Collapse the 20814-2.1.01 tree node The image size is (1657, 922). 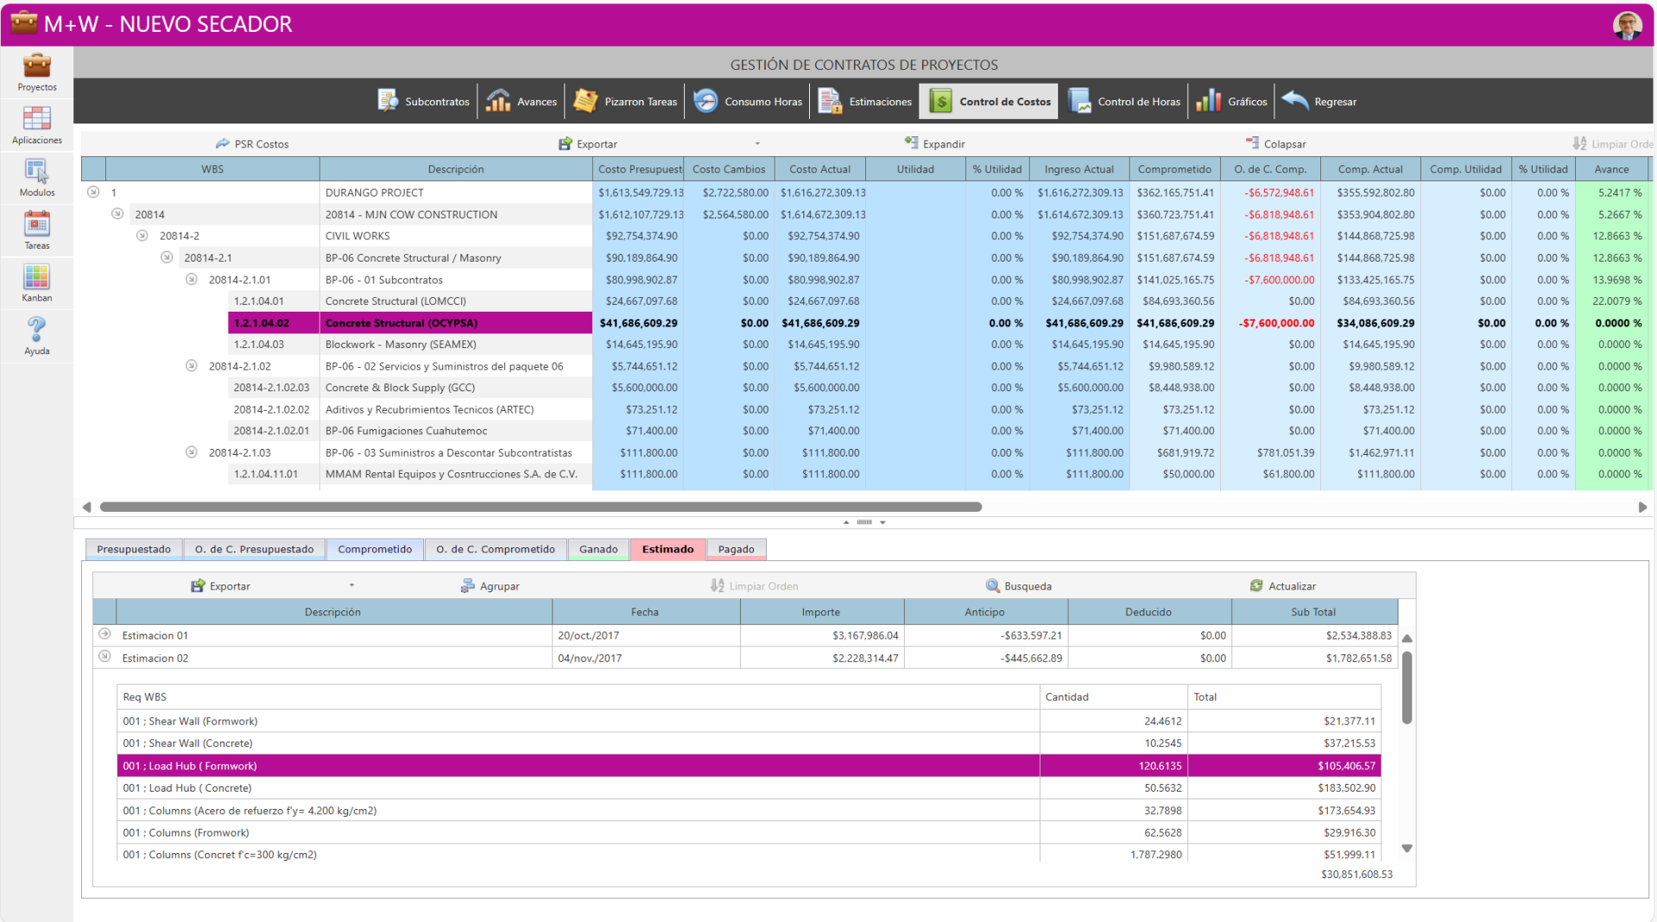tap(192, 280)
